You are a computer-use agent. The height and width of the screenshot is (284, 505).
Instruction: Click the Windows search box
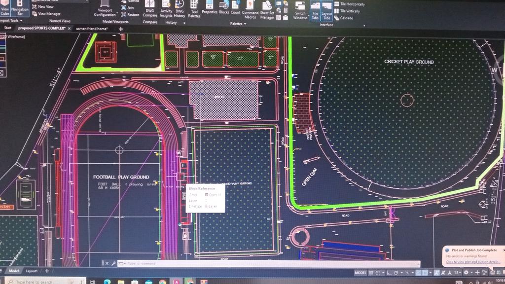pyautogui.click(x=45, y=282)
